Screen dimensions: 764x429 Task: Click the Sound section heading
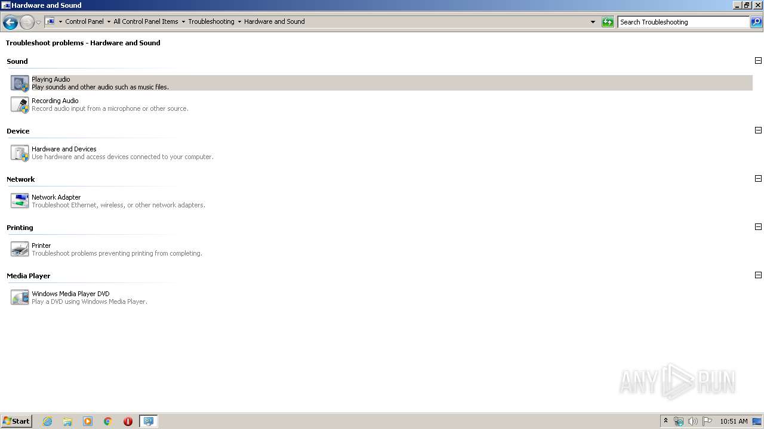(17, 61)
